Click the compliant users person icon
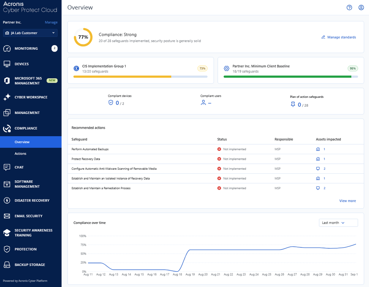369x287 pixels. [x=203, y=103]
